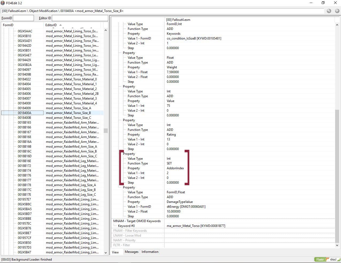Click the details pane scroll-down arrow
Viewport: 341px width, 263px height.
click(x=337, y=245)
